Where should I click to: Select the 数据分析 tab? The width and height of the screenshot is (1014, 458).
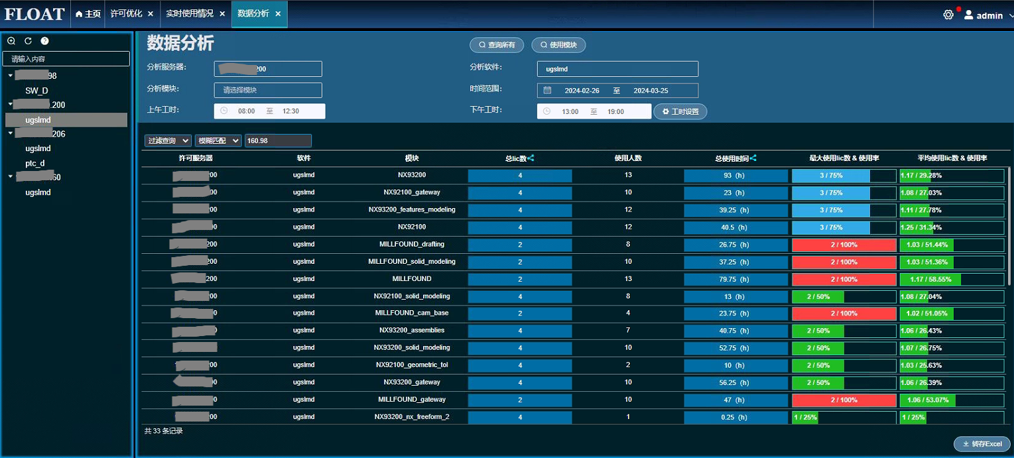pos(253,14)
